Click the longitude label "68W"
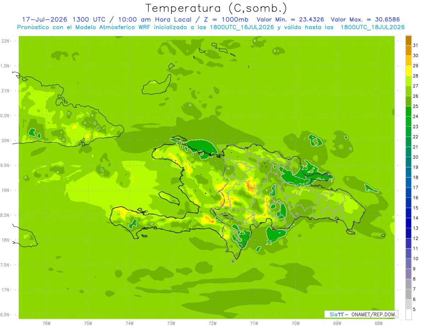Screen dimensions: 425x328 [379, 324]
